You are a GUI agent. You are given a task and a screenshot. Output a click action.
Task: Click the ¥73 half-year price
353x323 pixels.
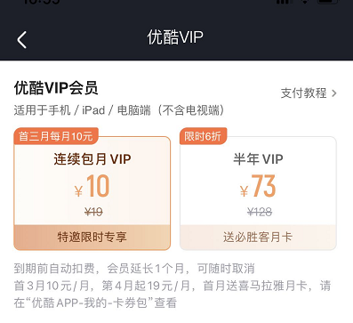click(x=258, y=186)
